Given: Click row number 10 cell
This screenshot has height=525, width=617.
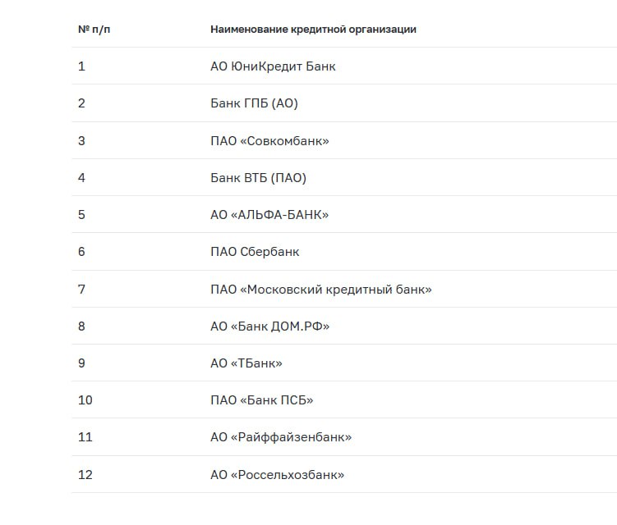Looking at the screenshot, I should coord(85,400).
